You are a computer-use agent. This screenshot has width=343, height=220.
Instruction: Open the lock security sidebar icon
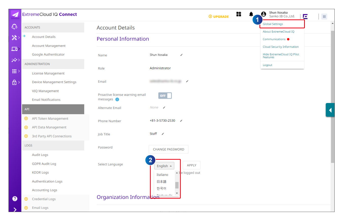[x=14, y=82]
